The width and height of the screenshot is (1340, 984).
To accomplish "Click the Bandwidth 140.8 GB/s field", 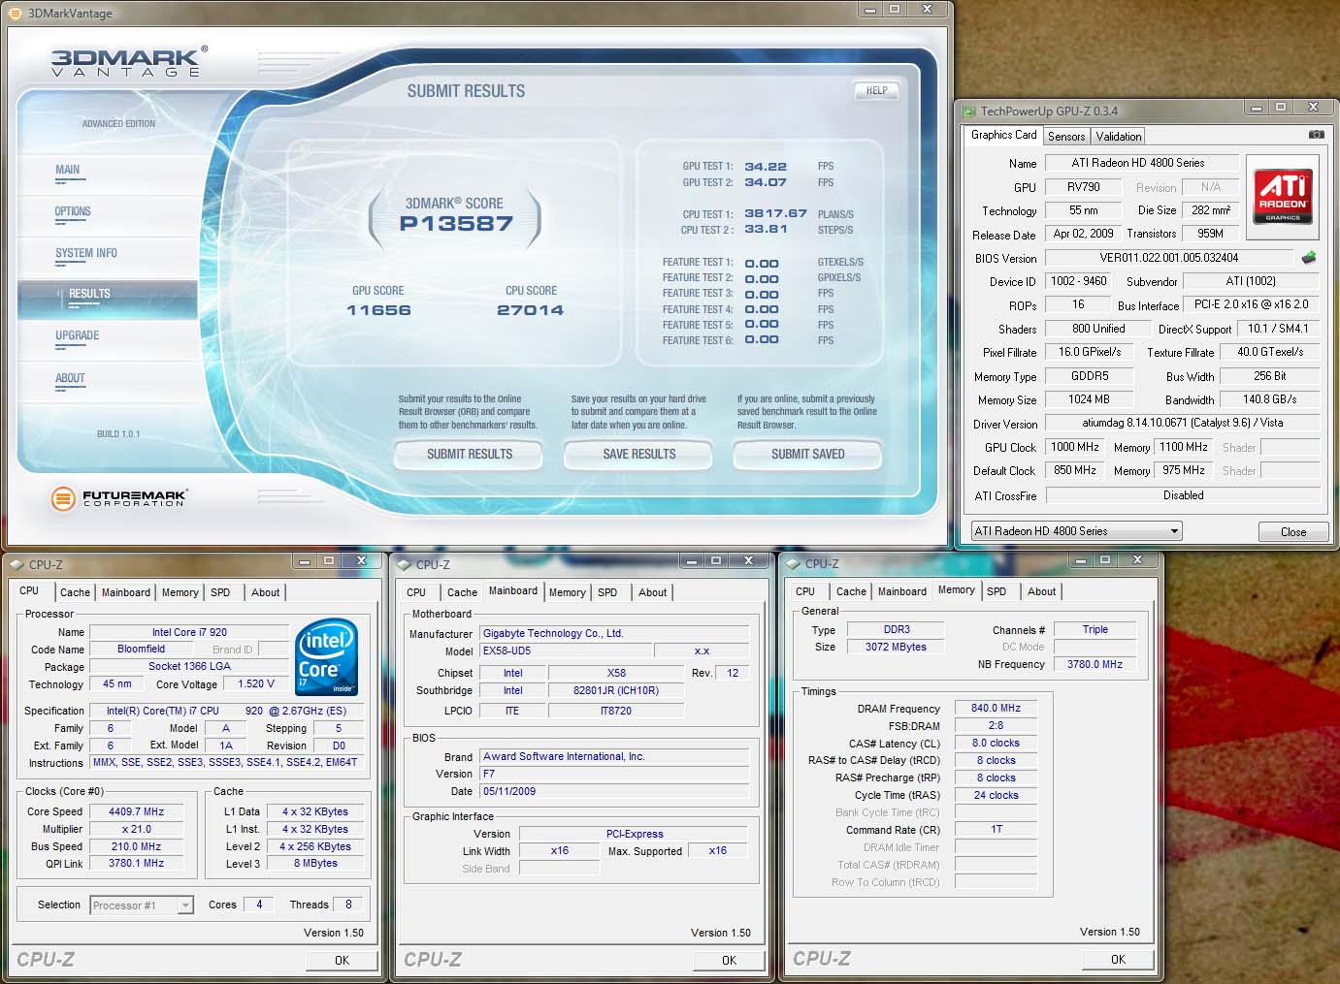I will point(1269,399).
